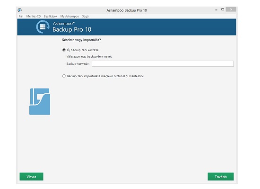260x189 pixels.
Task: Continue with the Tovább button
Action: [x=221, y=177]
